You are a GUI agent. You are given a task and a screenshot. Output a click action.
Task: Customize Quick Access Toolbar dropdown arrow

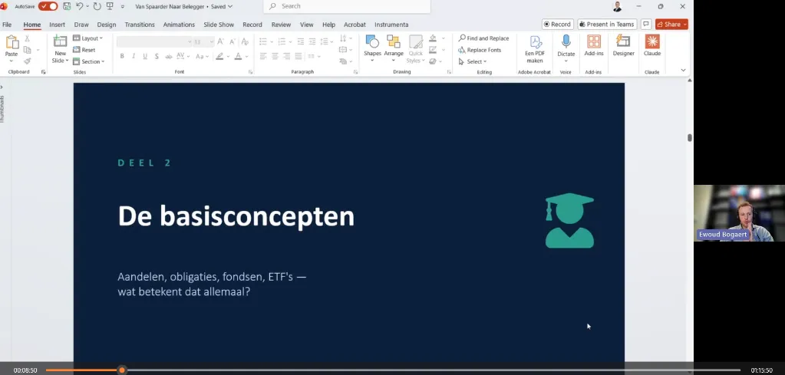point(123,6)
